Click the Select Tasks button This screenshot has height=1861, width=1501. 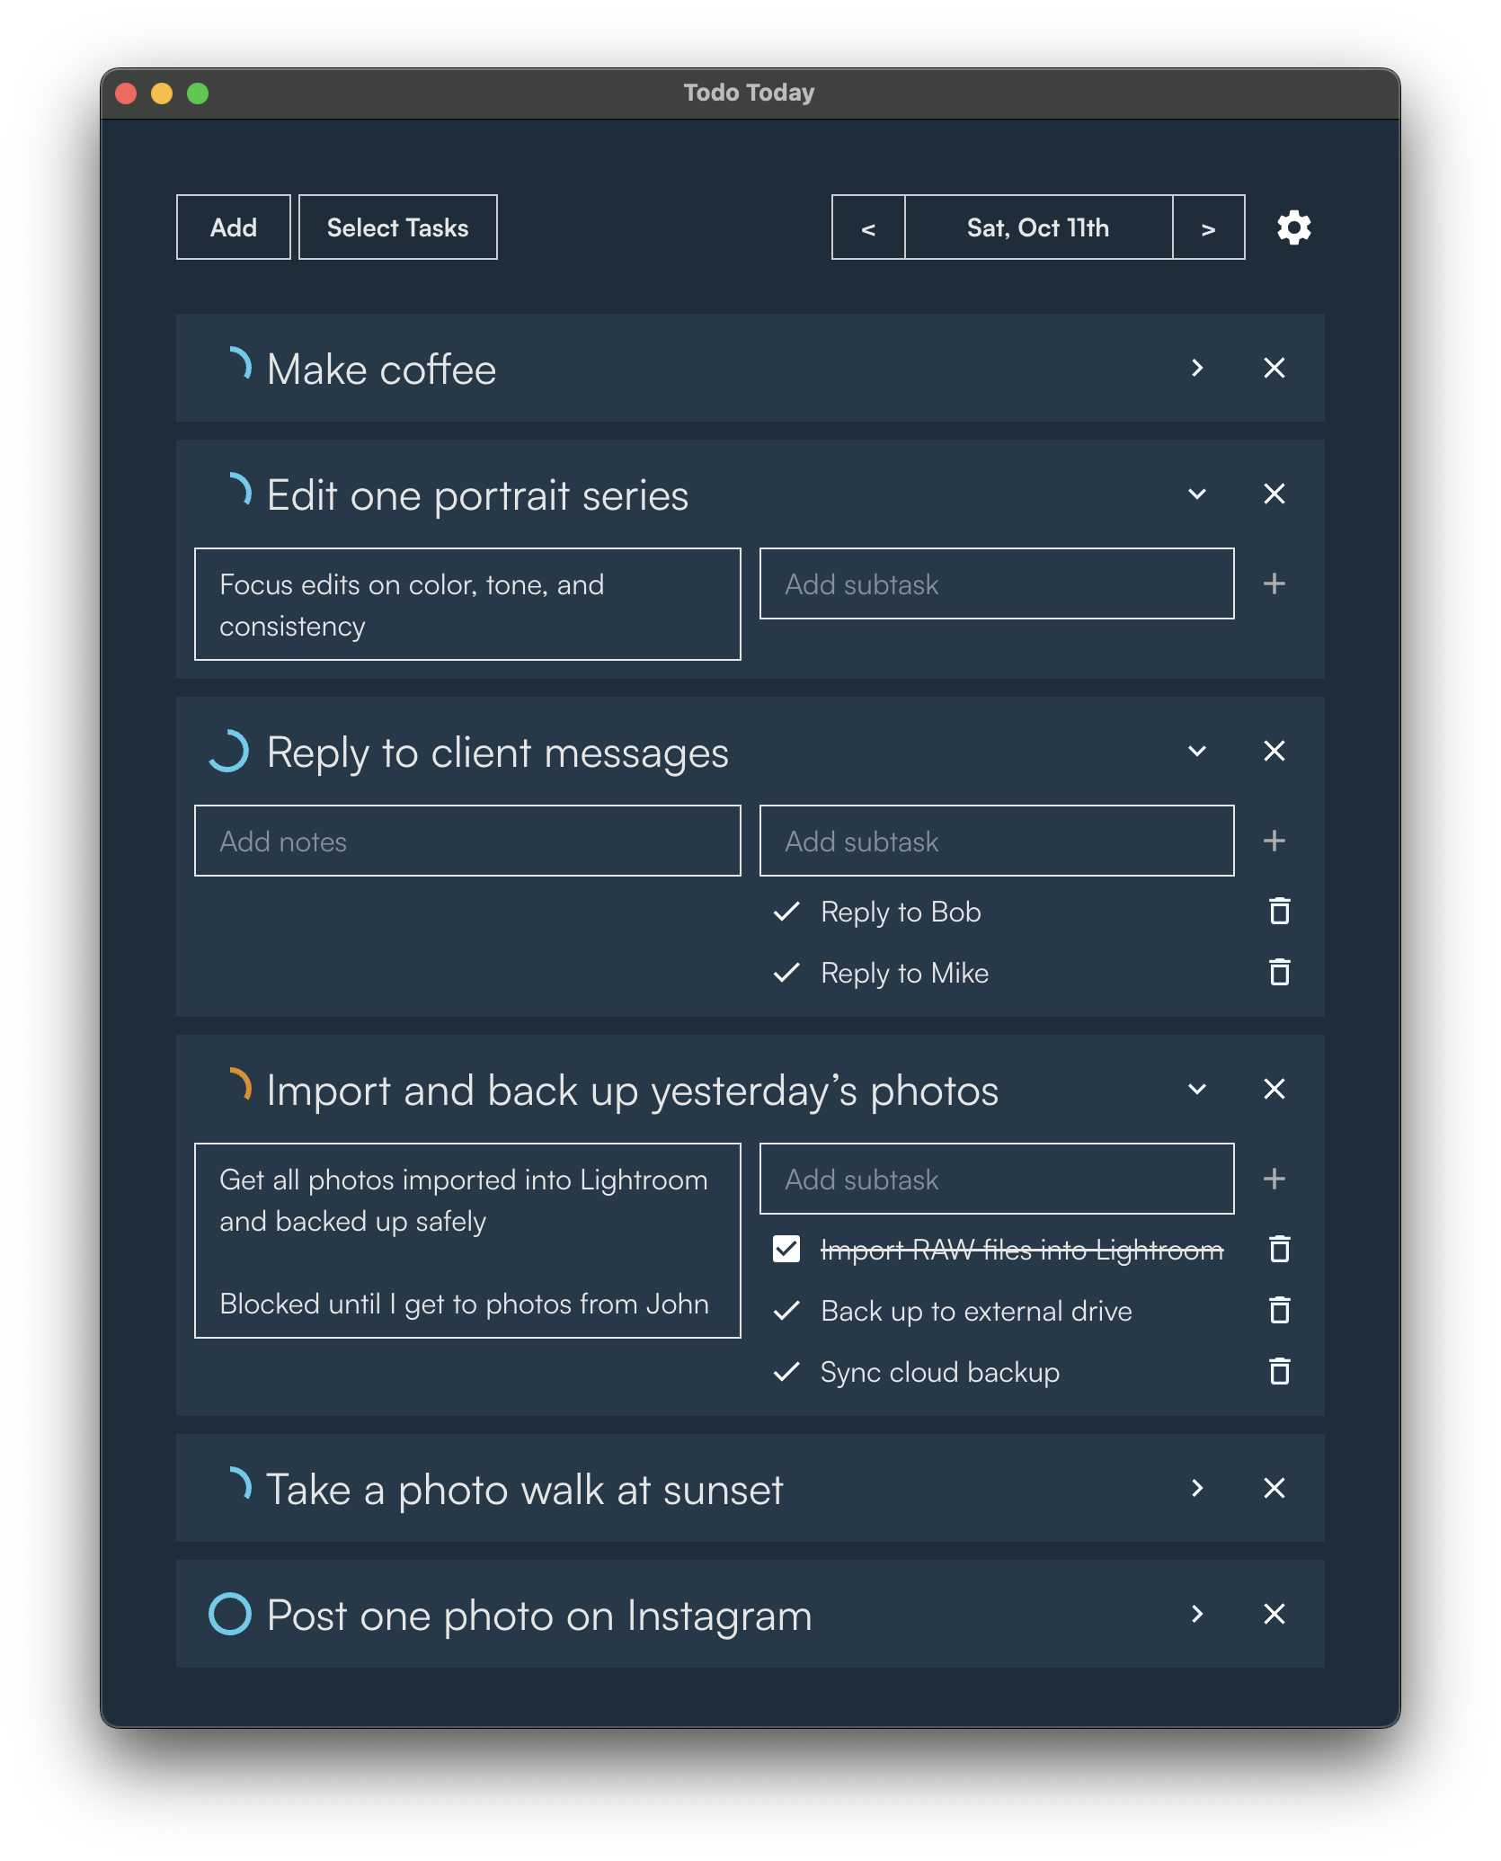click(397, 227)
